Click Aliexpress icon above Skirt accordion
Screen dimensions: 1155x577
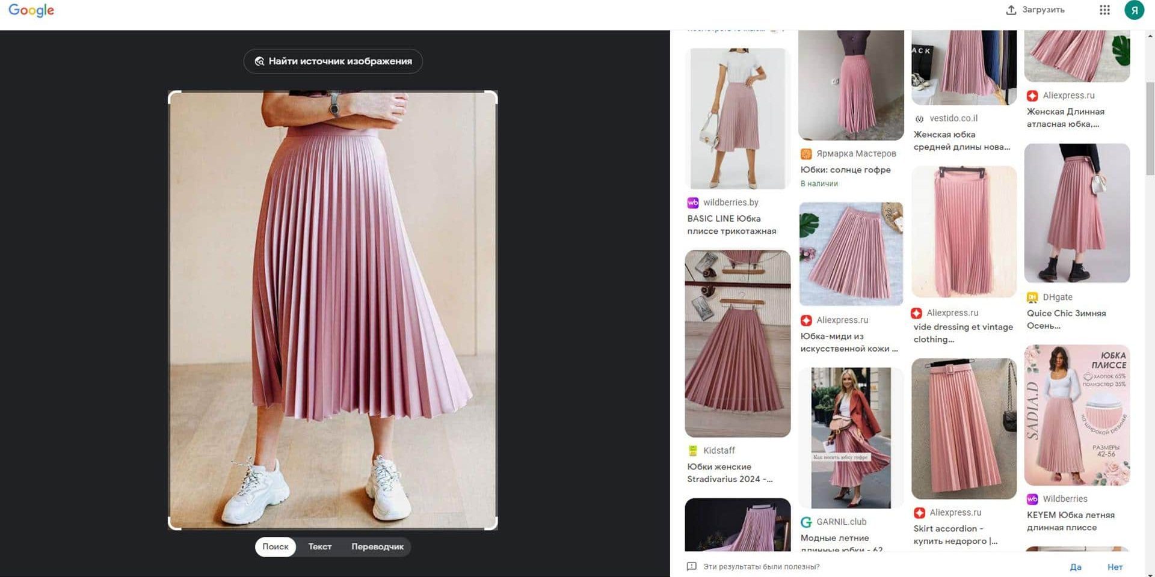pos(919,513)
